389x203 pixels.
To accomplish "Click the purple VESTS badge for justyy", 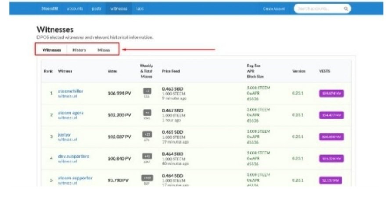I will pyautogui.click(x=331, y=137).
